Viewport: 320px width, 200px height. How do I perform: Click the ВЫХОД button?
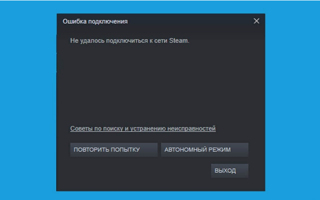coord(230,171)
